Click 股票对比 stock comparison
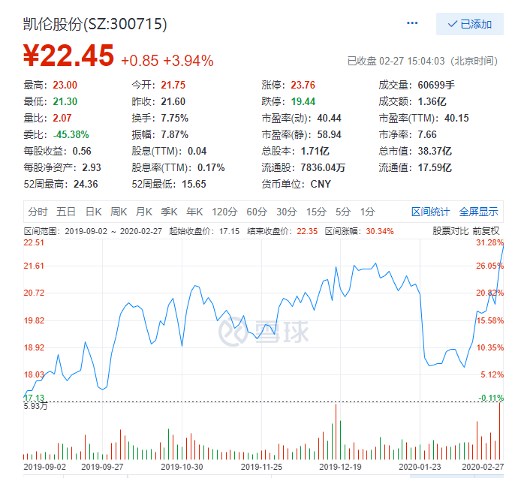Viewport: 515px width, 478px height. (450, 231)
